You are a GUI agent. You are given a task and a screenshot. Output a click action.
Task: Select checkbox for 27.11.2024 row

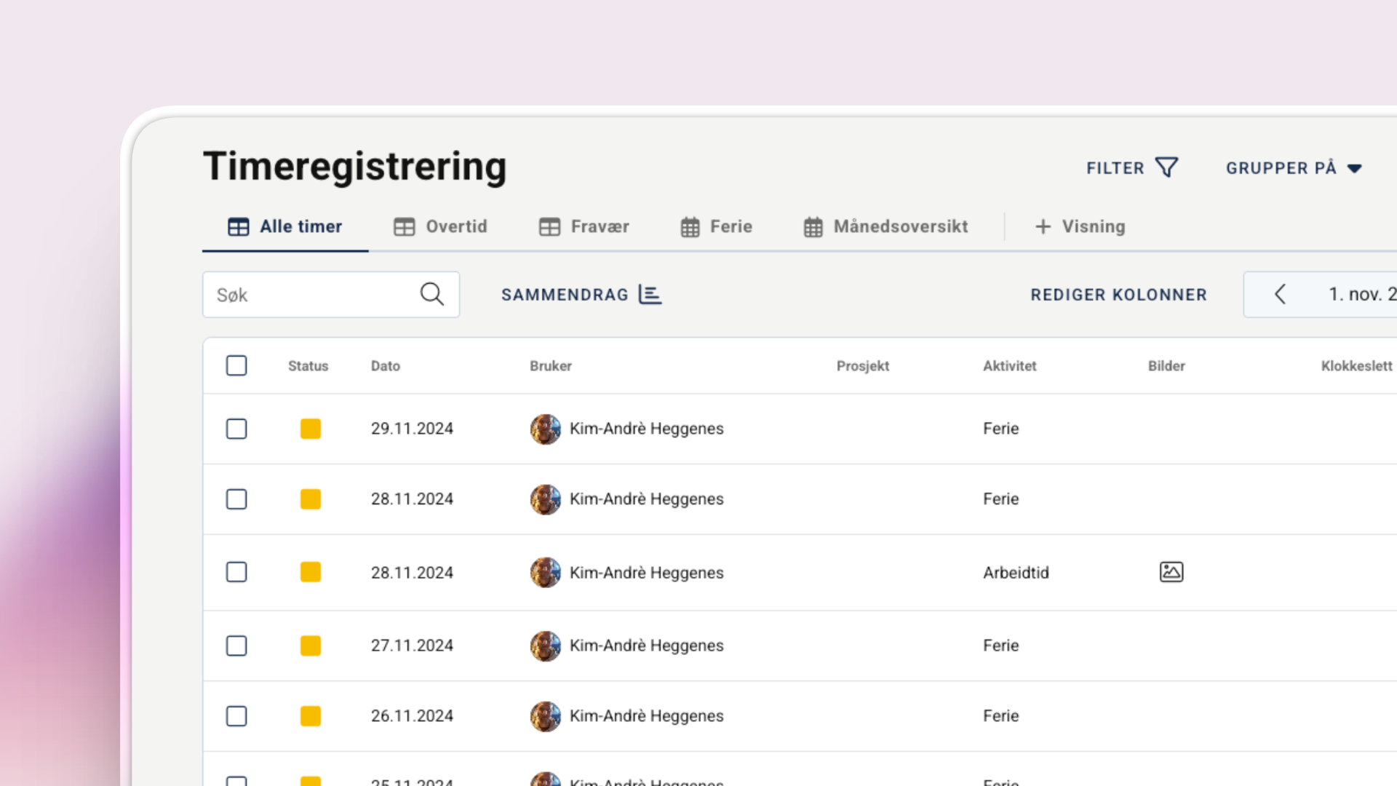click(x=236, y=646)
